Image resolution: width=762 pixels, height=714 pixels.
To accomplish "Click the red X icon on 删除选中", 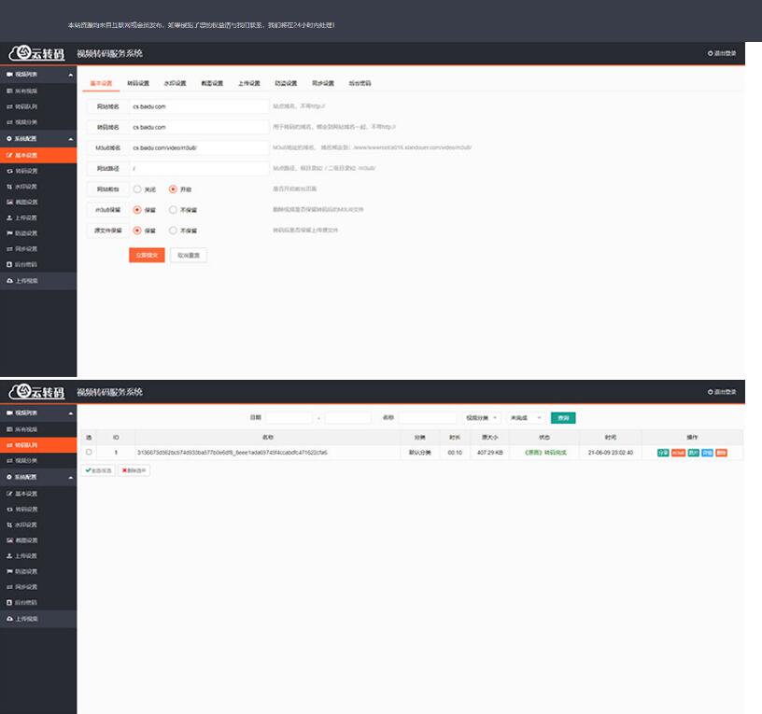I will click(124, 470).
